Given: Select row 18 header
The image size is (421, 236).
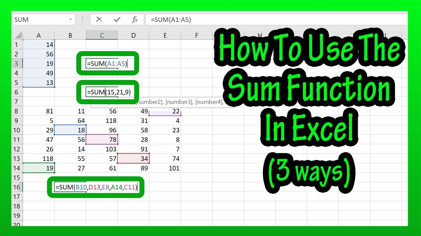Looking at the screenshot, I should (x=17, y=206).
